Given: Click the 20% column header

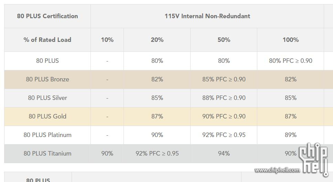Looking at the screenshot, I should [x=157, y=40].
